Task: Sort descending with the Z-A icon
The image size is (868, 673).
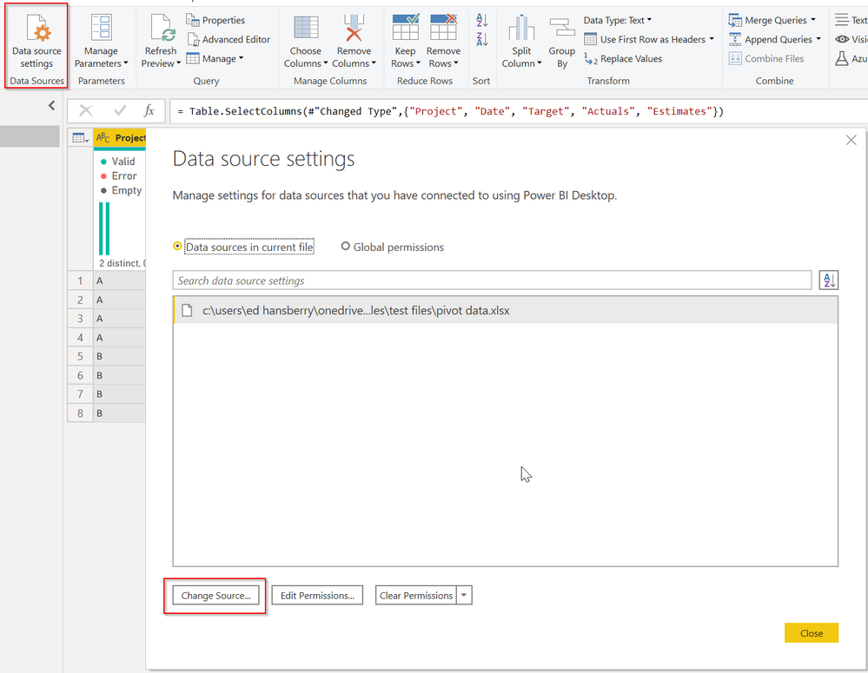Action: tap(481, 39)
